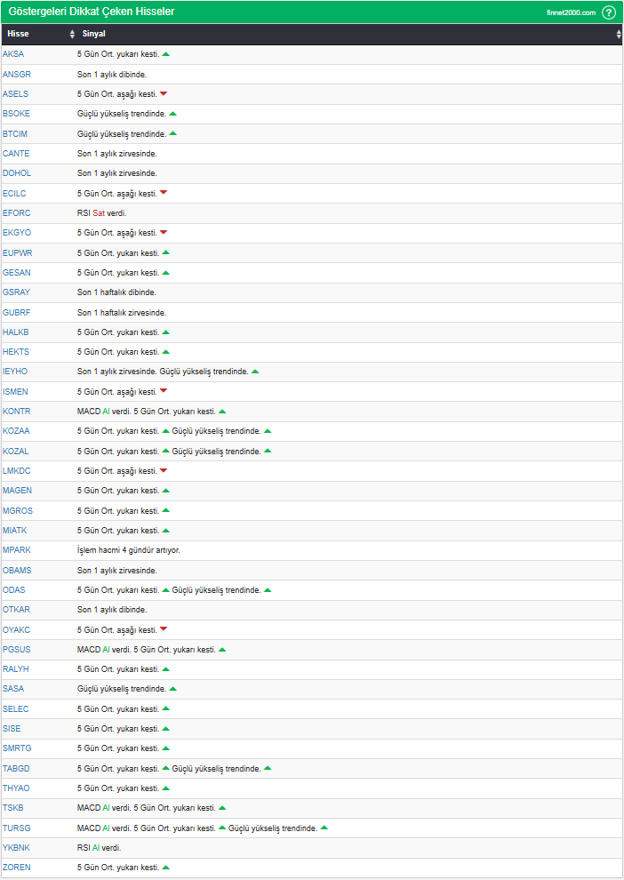
Task: Click green up arrow in BSOKE row
Action: pyautogui.click(x=173, y=114)
